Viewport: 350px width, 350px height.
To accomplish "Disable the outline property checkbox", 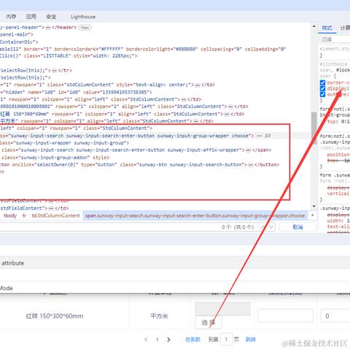I will (x=322, y=94).
